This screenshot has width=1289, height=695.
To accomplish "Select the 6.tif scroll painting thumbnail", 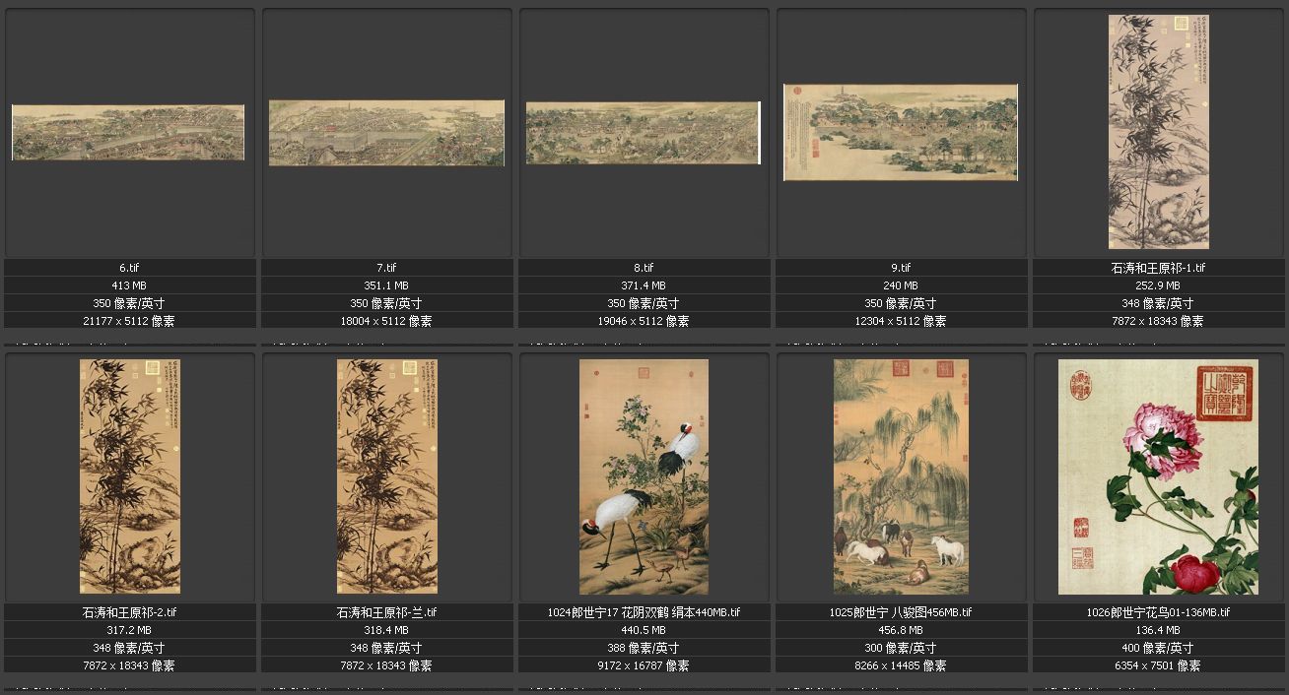I will tap(128, 132).
